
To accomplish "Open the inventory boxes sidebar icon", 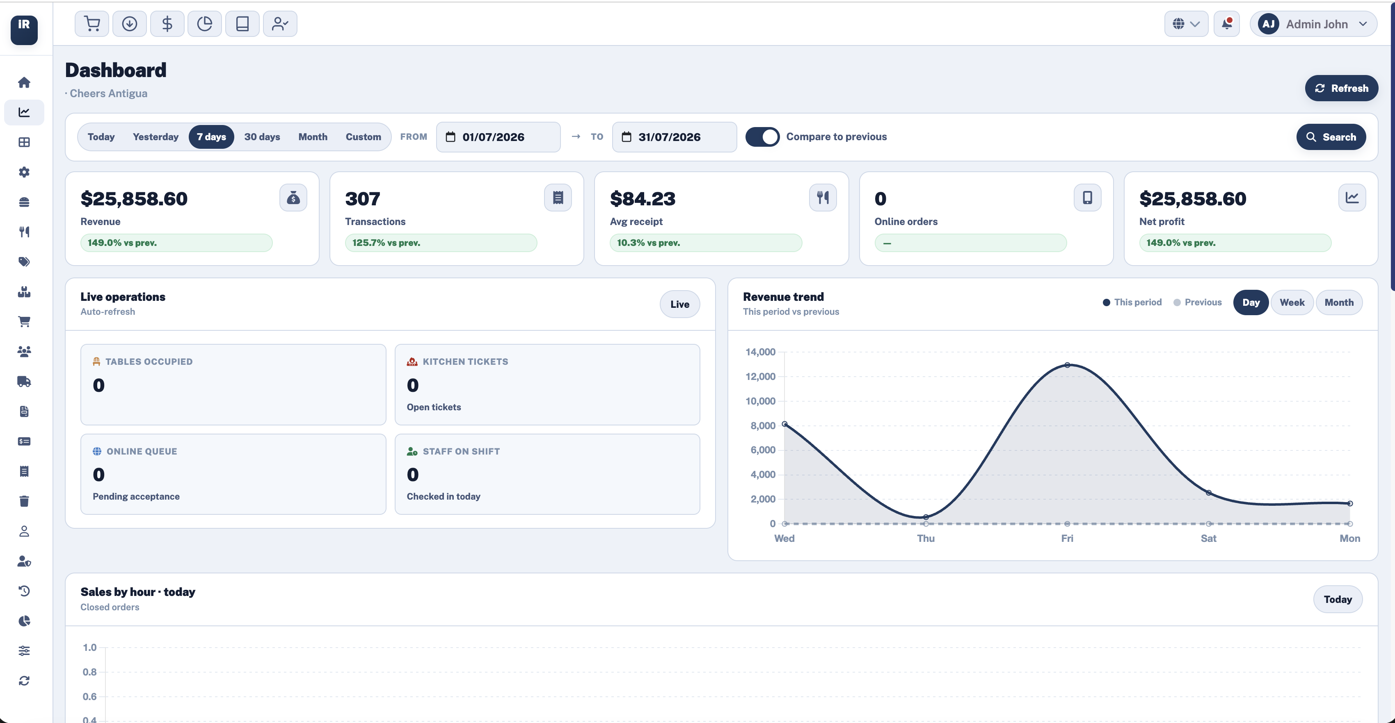I will [x=24, y=292].
